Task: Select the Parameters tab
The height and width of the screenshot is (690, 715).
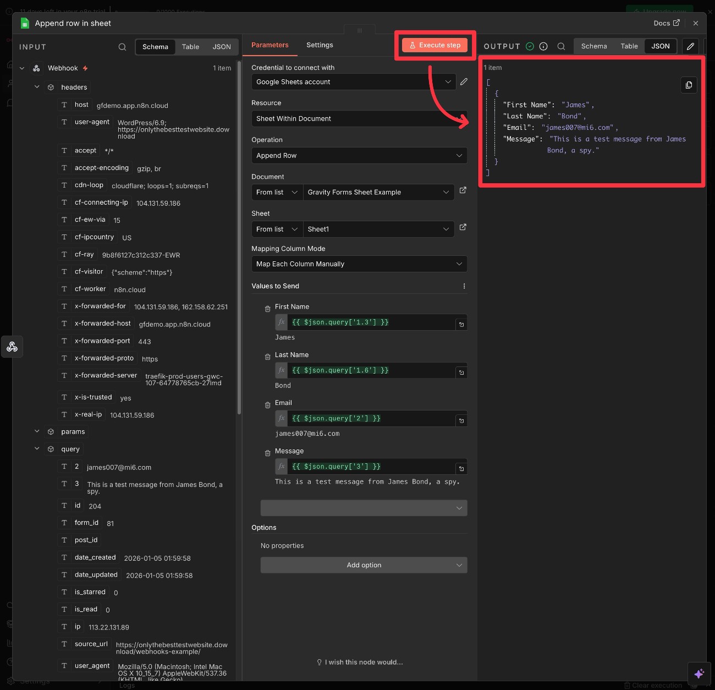Action: pyautogui.click(x=269, y=45)
